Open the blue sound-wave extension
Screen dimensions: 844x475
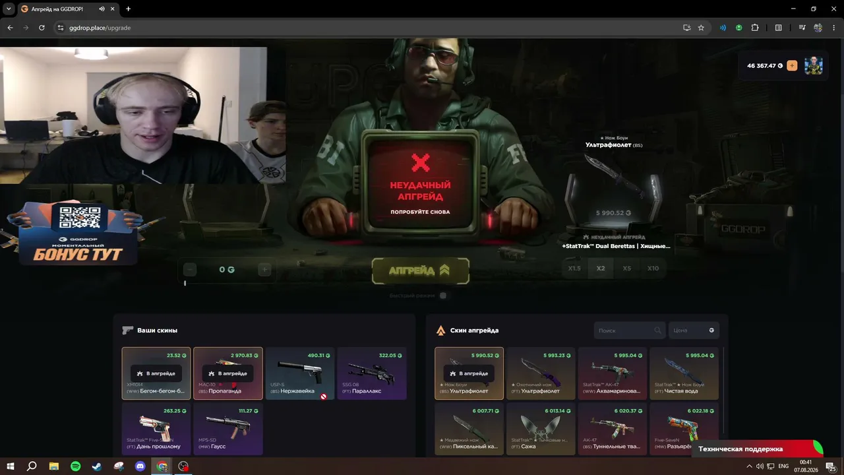point(723,28)
